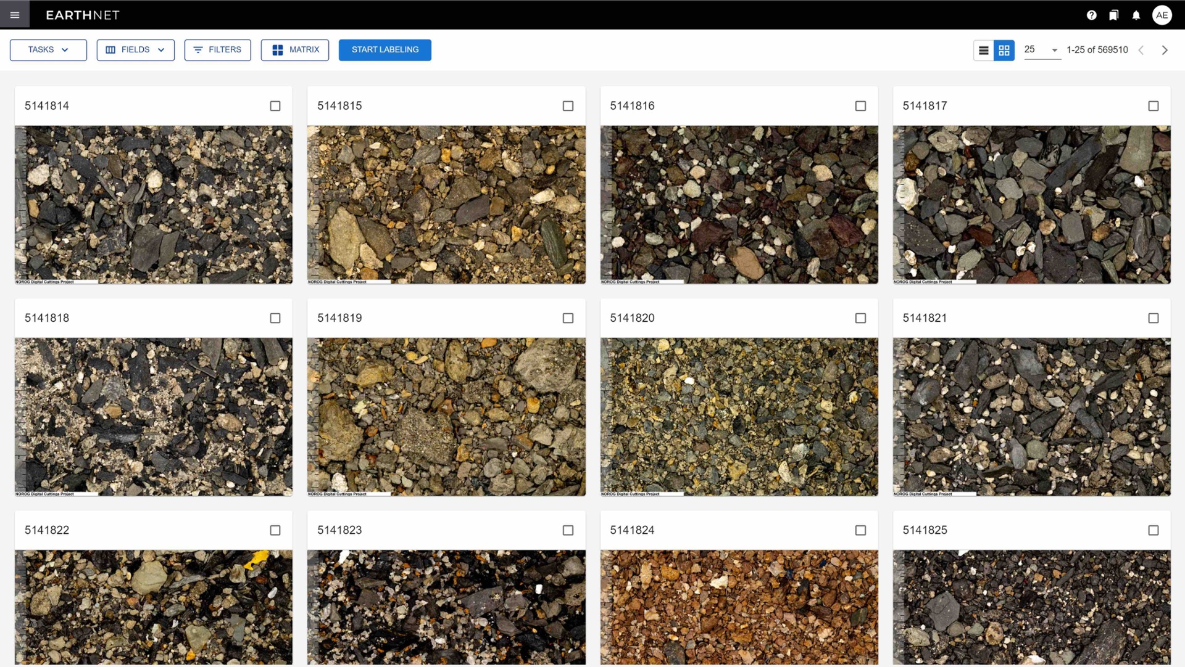
Task: Switch to grid view layout
Action: pos(1004,51)
